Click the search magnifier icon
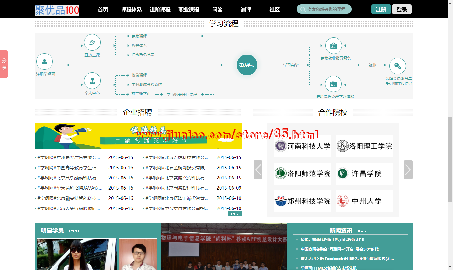Screen dimensions: 453x270 [303, 9]
